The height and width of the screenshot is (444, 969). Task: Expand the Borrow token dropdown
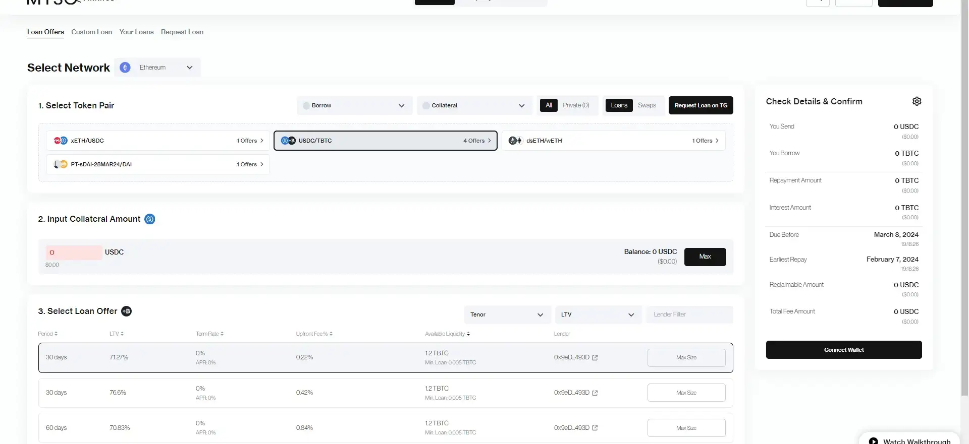(354, 105)
